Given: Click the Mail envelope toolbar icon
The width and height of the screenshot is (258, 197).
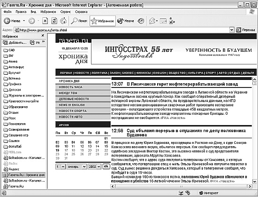Looking at the screenshot, I should [152, 21].
